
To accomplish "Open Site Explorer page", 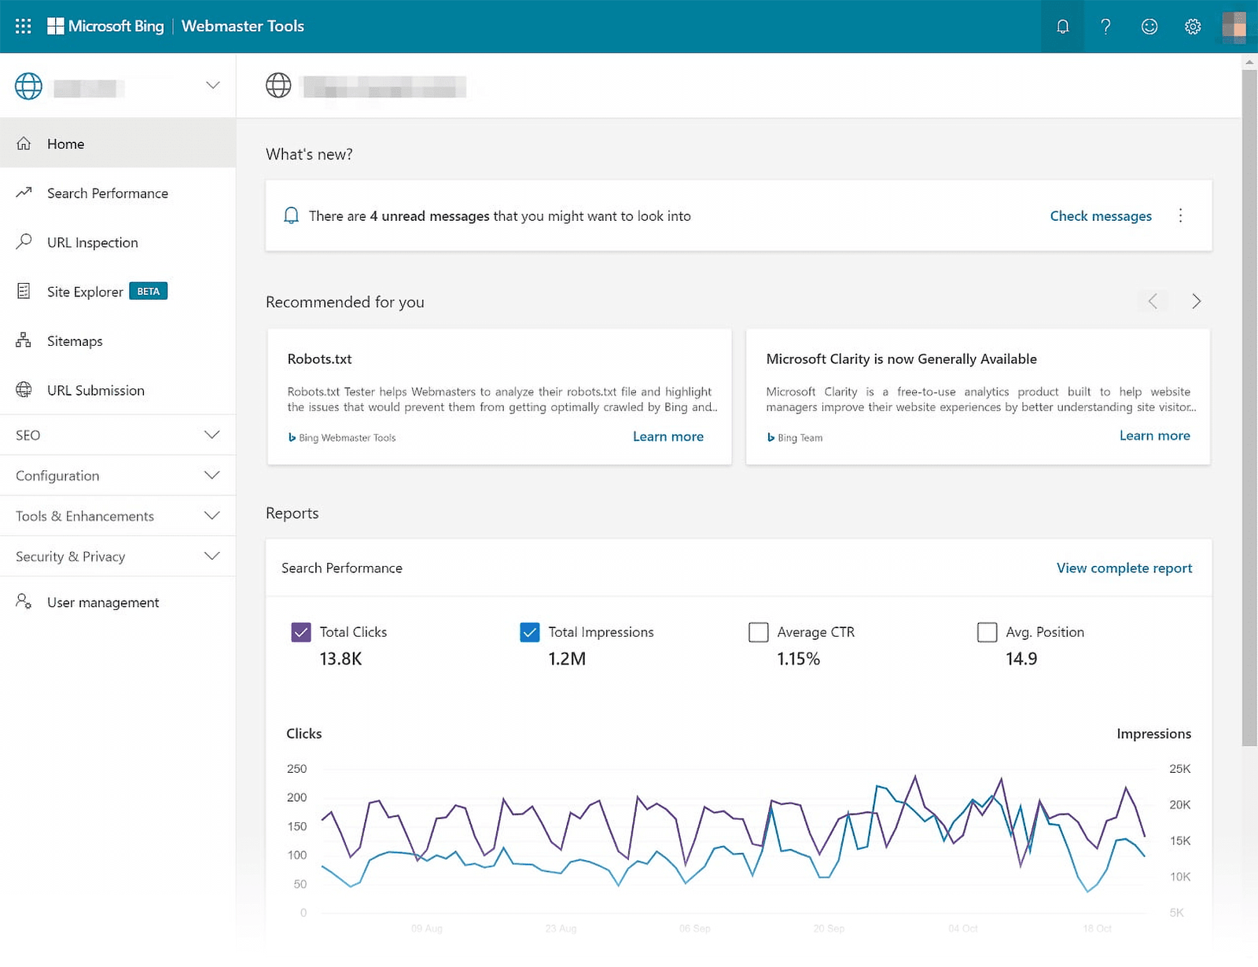I will (118, 292).
